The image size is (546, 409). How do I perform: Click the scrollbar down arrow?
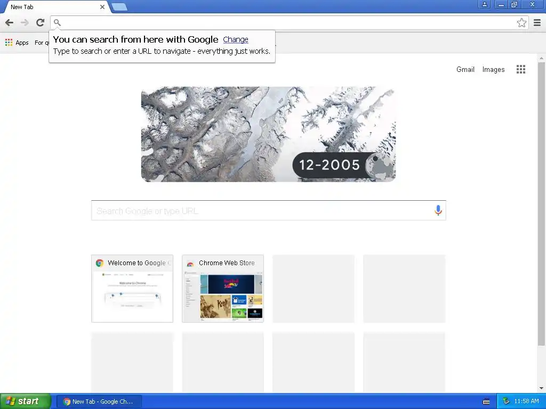541,388
